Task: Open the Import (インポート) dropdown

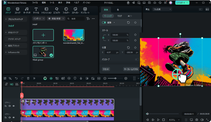Action: (x=39, y=19)
